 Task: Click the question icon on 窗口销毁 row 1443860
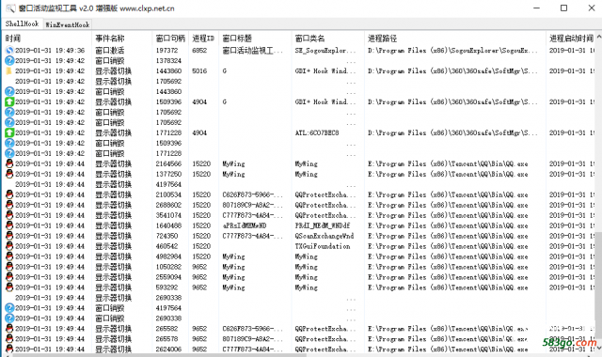(x=9, y=92)
